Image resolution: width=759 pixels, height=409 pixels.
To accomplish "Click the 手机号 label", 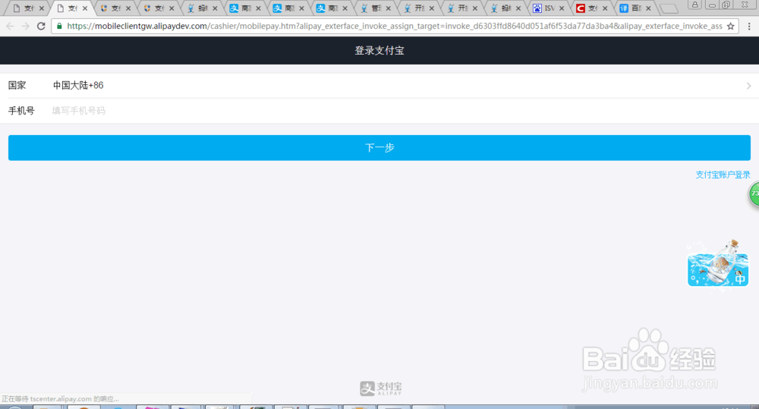I will [x=21, y=111].
